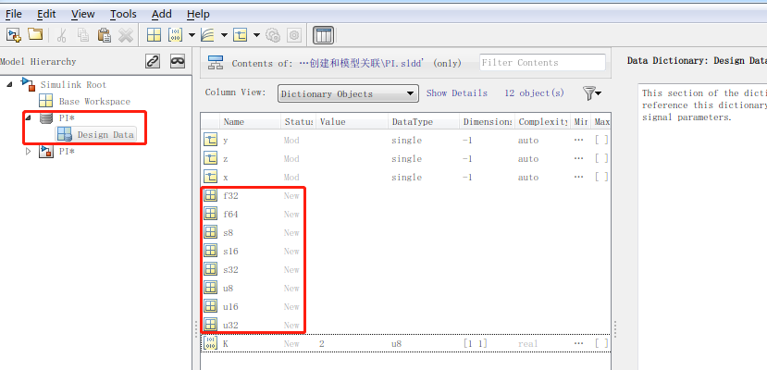Toggle show masked subsystems mask button
The width and height of the screenshot is (767, 370).
point(178,61)
